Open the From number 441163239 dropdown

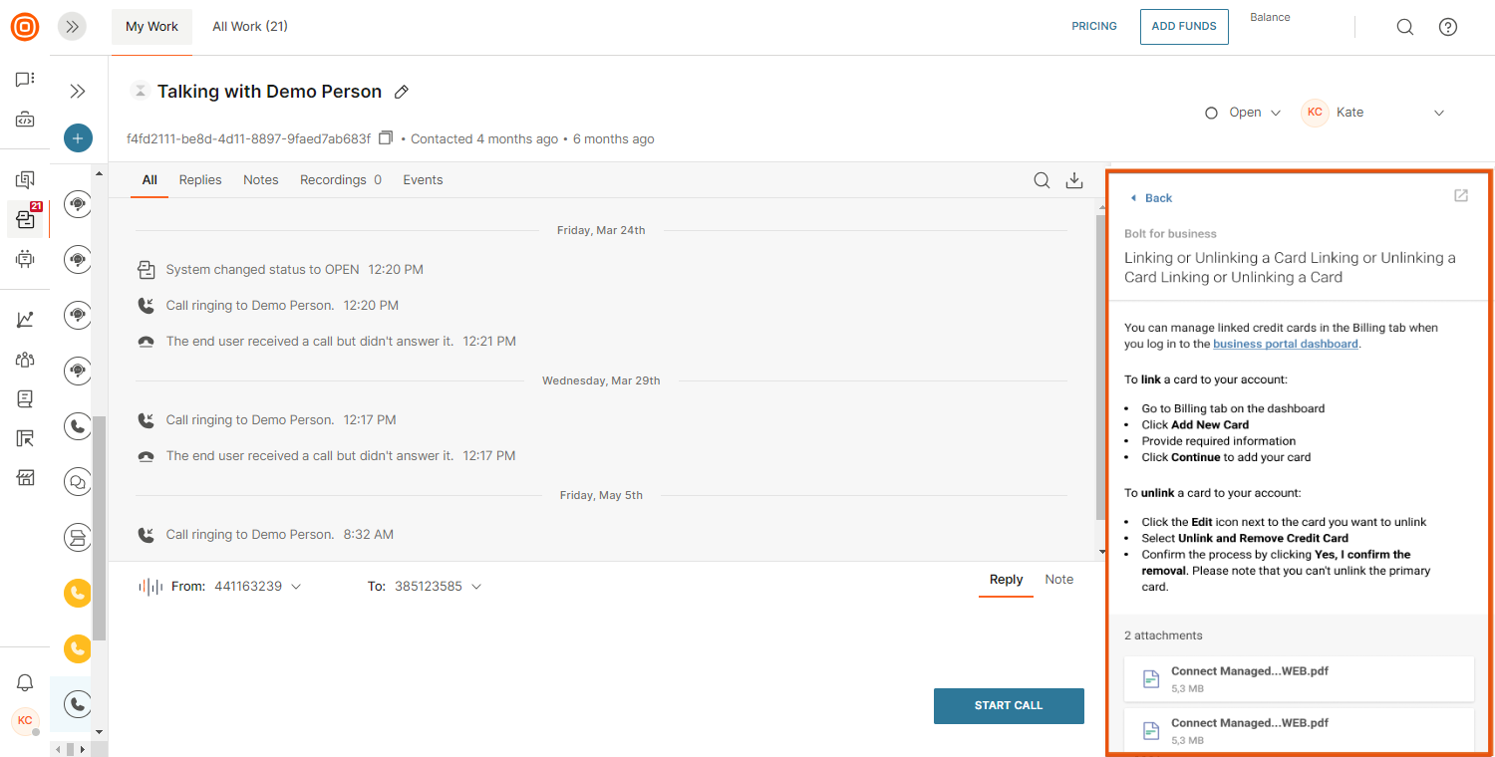[x=258, y=587]
